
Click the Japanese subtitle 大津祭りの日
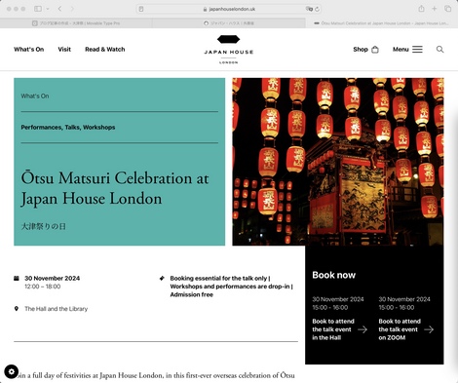44,226
